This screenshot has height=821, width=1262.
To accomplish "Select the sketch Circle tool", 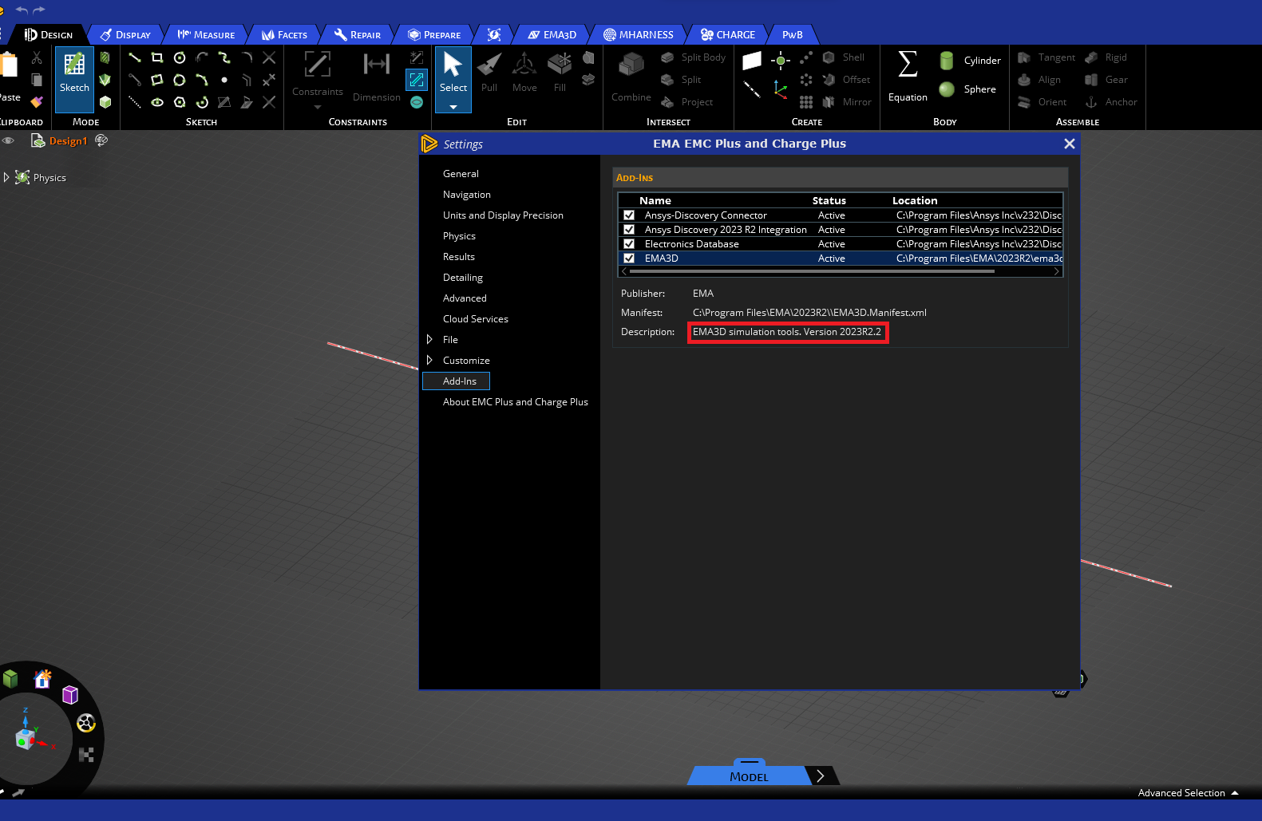I will (180, 57).
